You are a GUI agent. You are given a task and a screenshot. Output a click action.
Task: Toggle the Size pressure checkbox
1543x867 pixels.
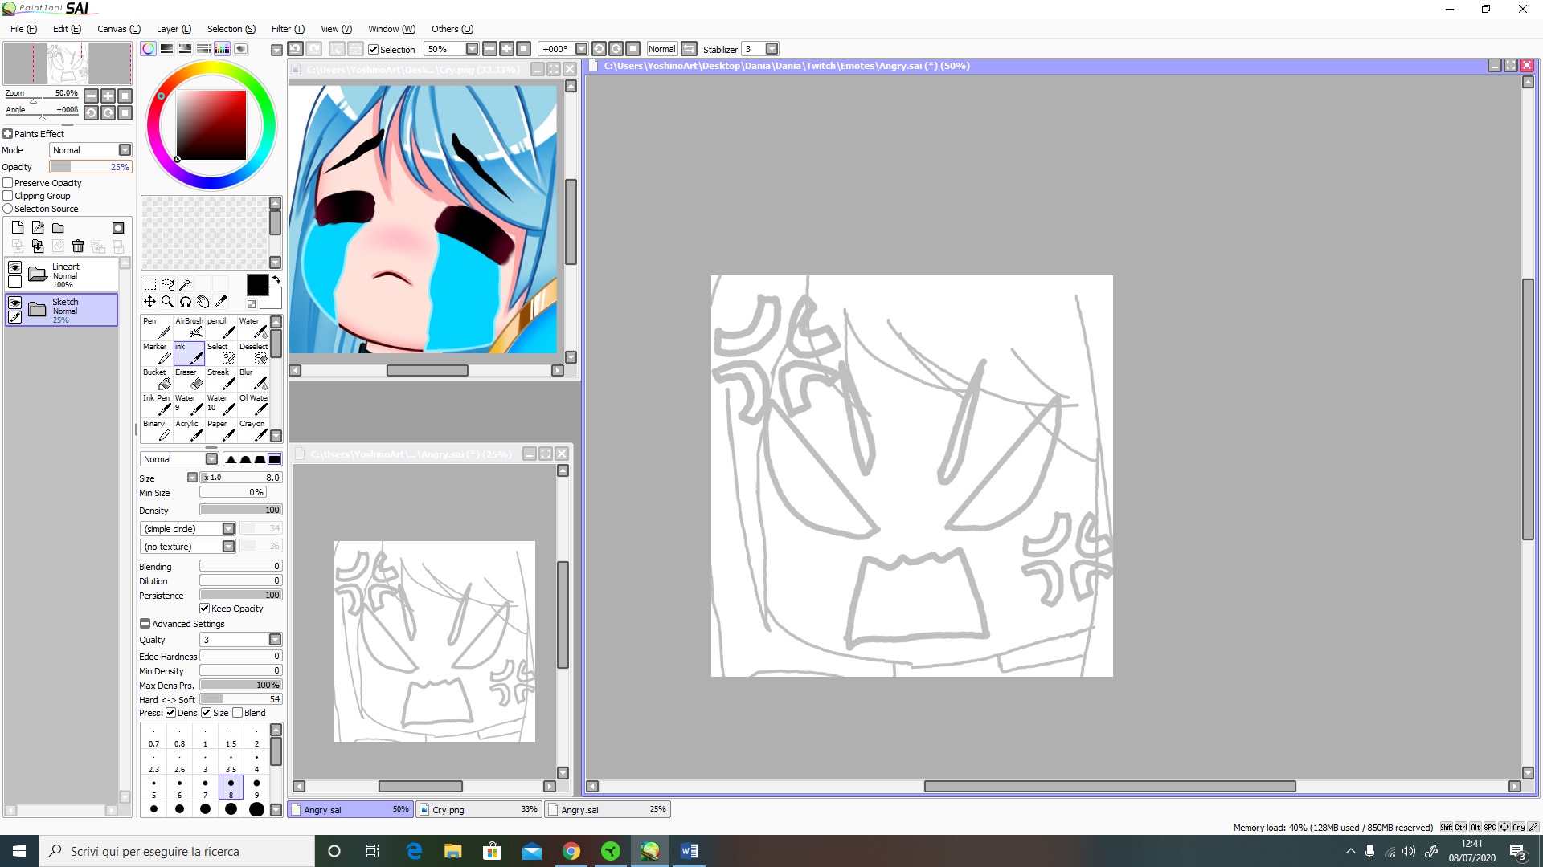pyautogui.click(x=207, y=713)
